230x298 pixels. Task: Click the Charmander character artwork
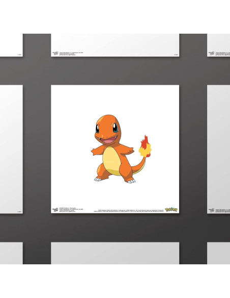[121, 149]
